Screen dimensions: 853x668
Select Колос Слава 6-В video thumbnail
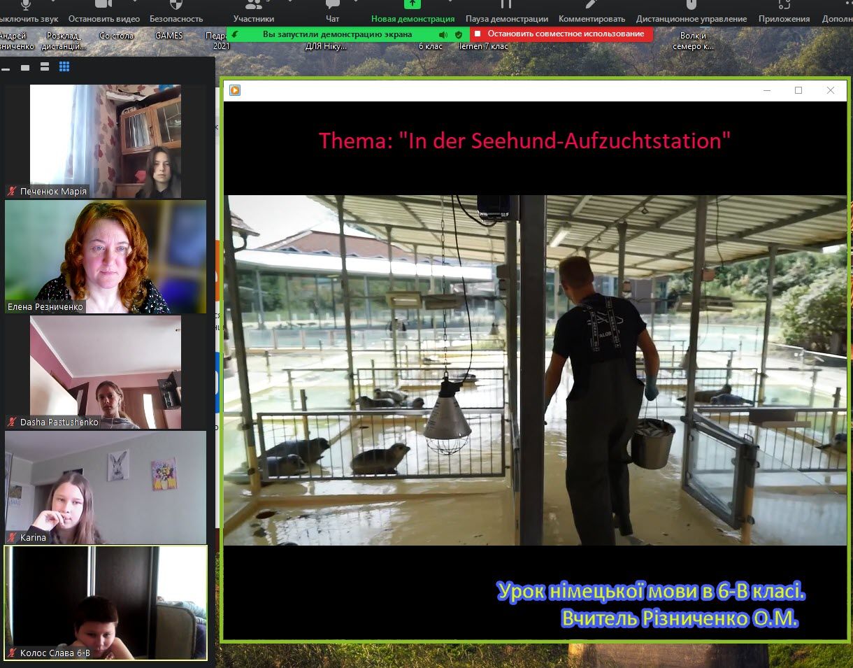click(x=106, y=603)
